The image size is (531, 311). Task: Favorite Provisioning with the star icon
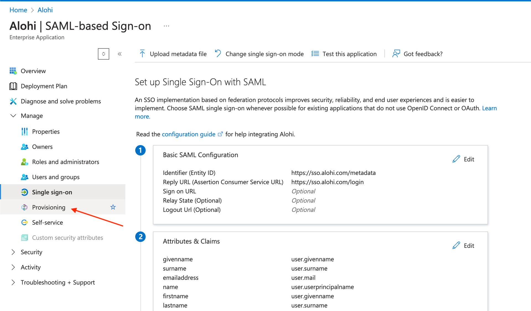click(113, 207)
